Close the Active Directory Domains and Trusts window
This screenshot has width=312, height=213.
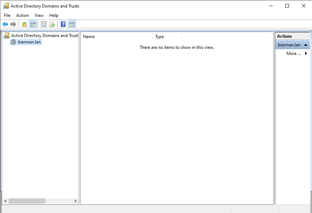point(303,6)
